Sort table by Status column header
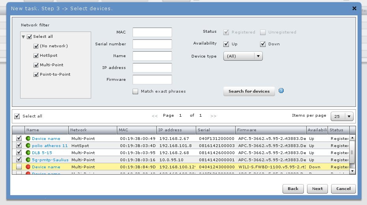Image resolution: width=367 pixels, height=205 pixels. point(339,130)
